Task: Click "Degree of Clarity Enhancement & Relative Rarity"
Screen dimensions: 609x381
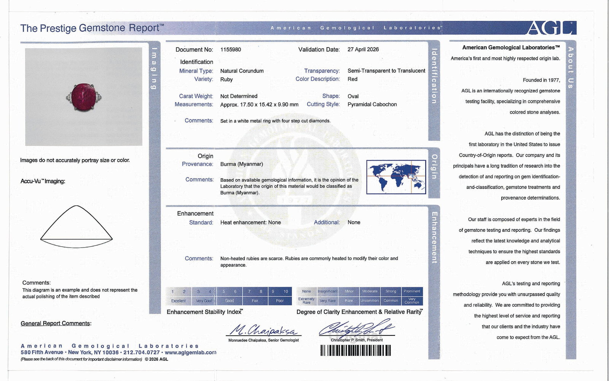Action: [359, 312]
